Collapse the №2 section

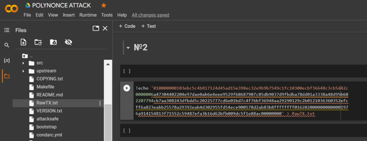tap(128, 48)
